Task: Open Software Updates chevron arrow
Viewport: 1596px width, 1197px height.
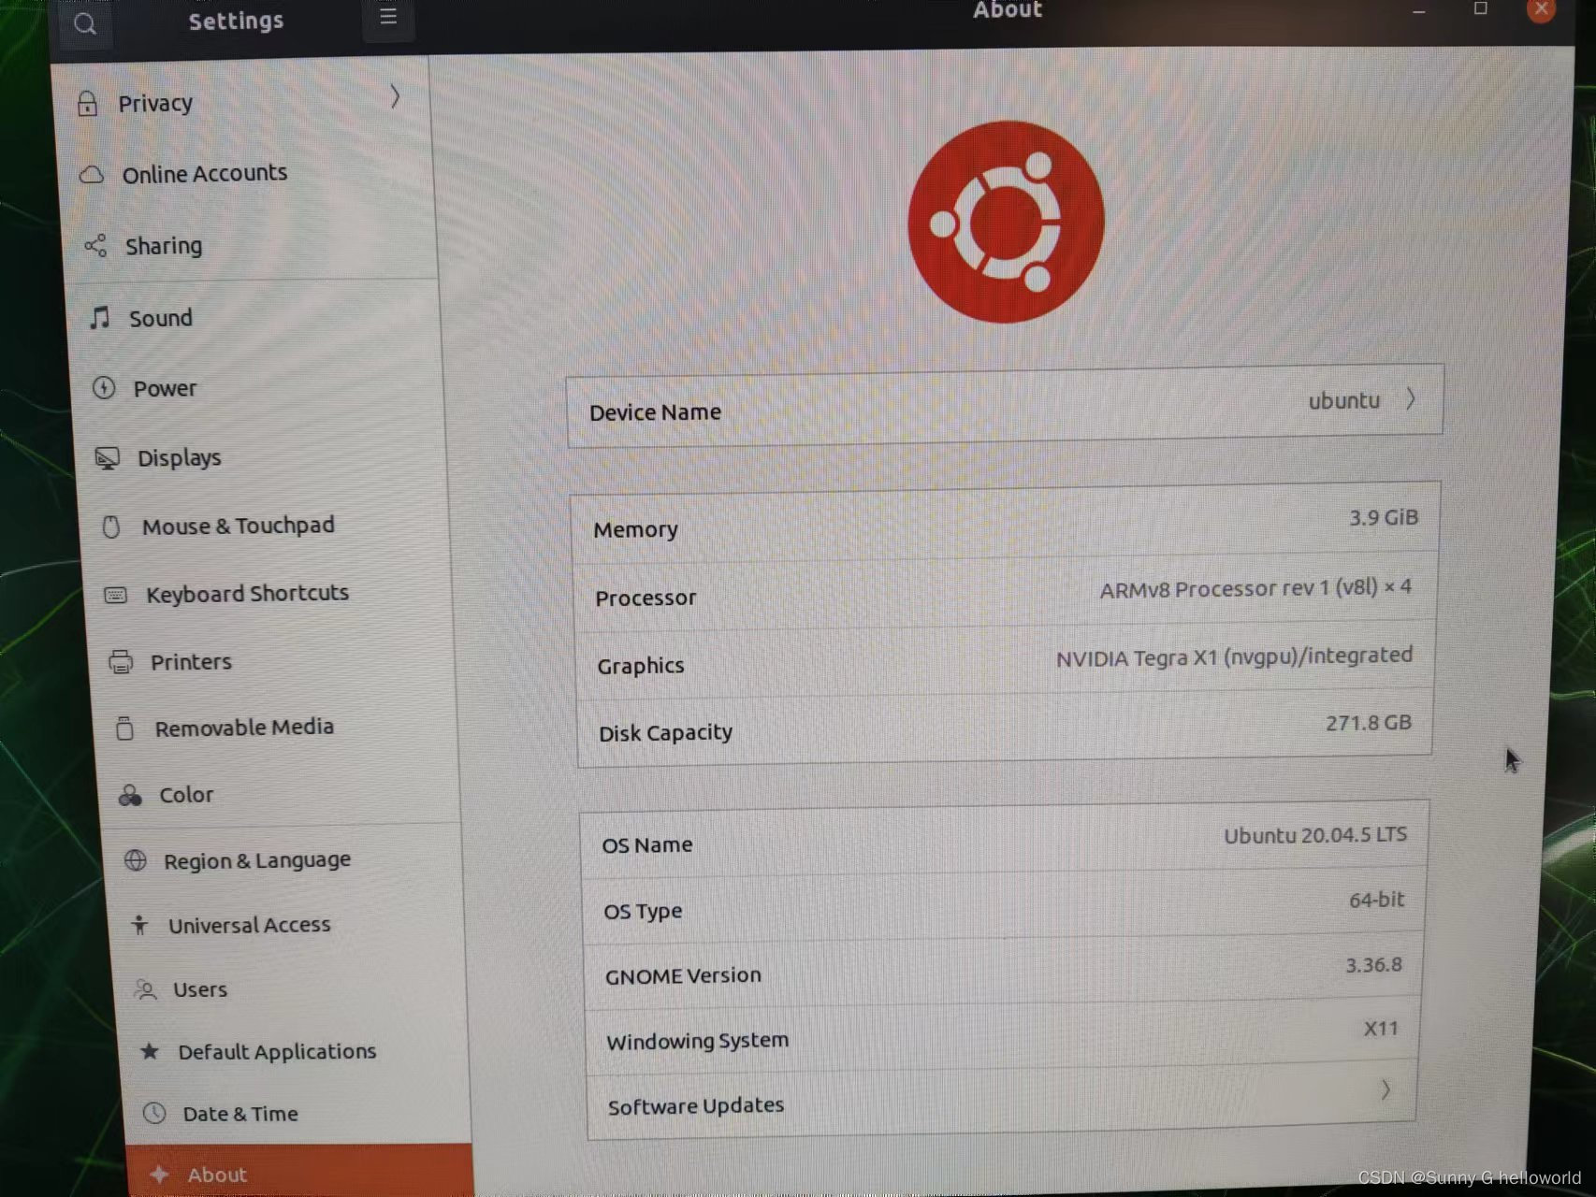Action: (x=1386, y=1089)
